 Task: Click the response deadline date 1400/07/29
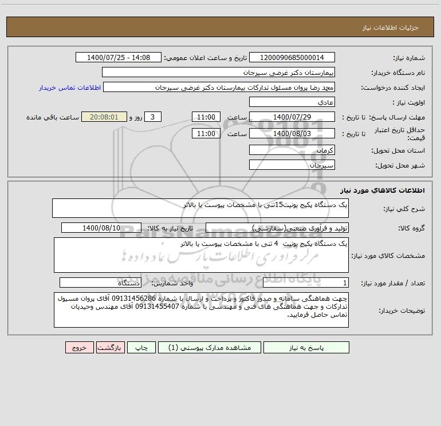(x=292, y=117)
